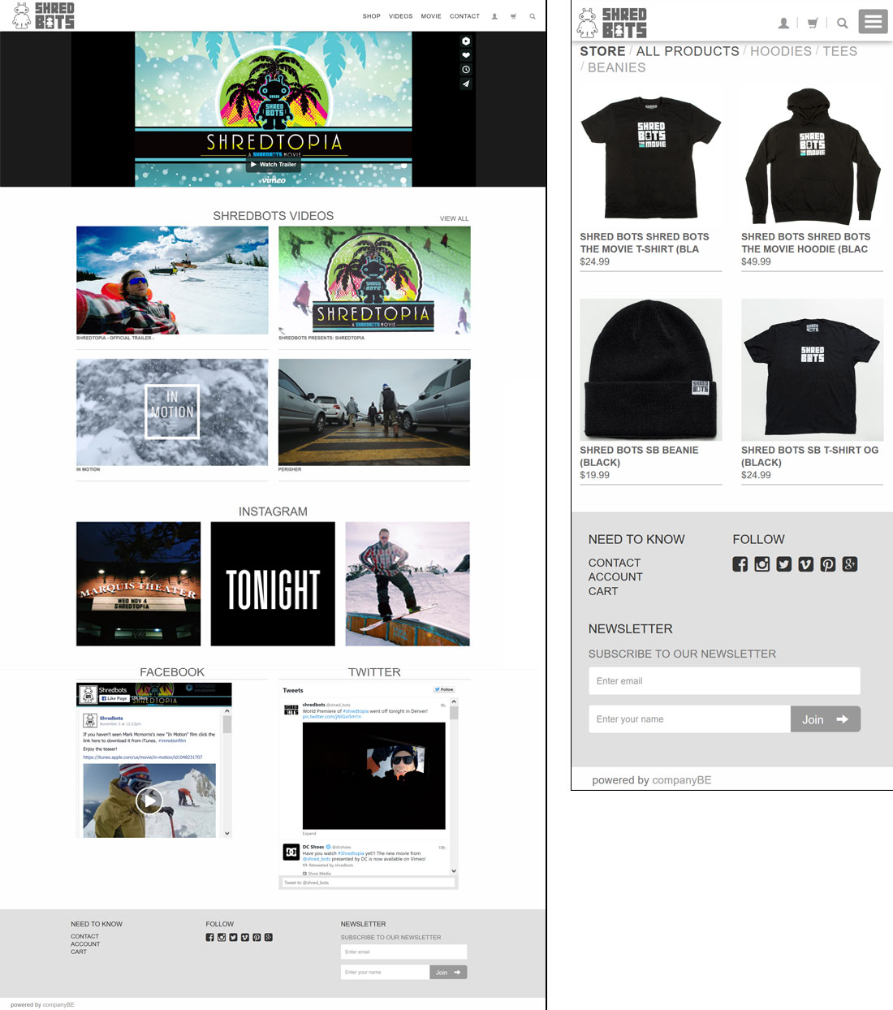Open Vimeo icon in desktop footer

pyautogui.click(x=245, y=937)
